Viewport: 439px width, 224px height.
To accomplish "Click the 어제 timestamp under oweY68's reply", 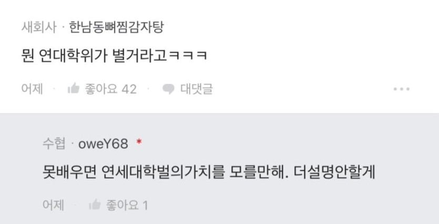I will [53, 205].
